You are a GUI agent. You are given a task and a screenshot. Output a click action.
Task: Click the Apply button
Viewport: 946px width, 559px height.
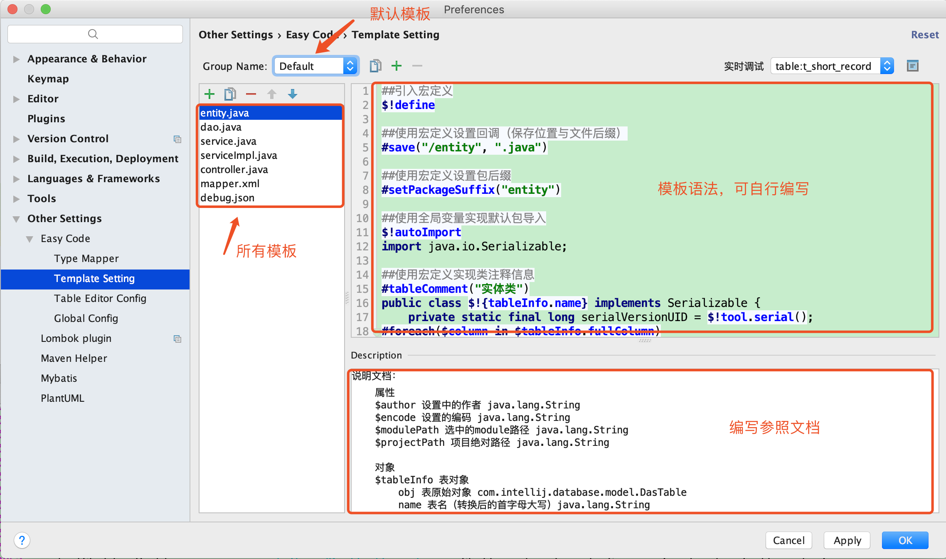pos(847,540)
